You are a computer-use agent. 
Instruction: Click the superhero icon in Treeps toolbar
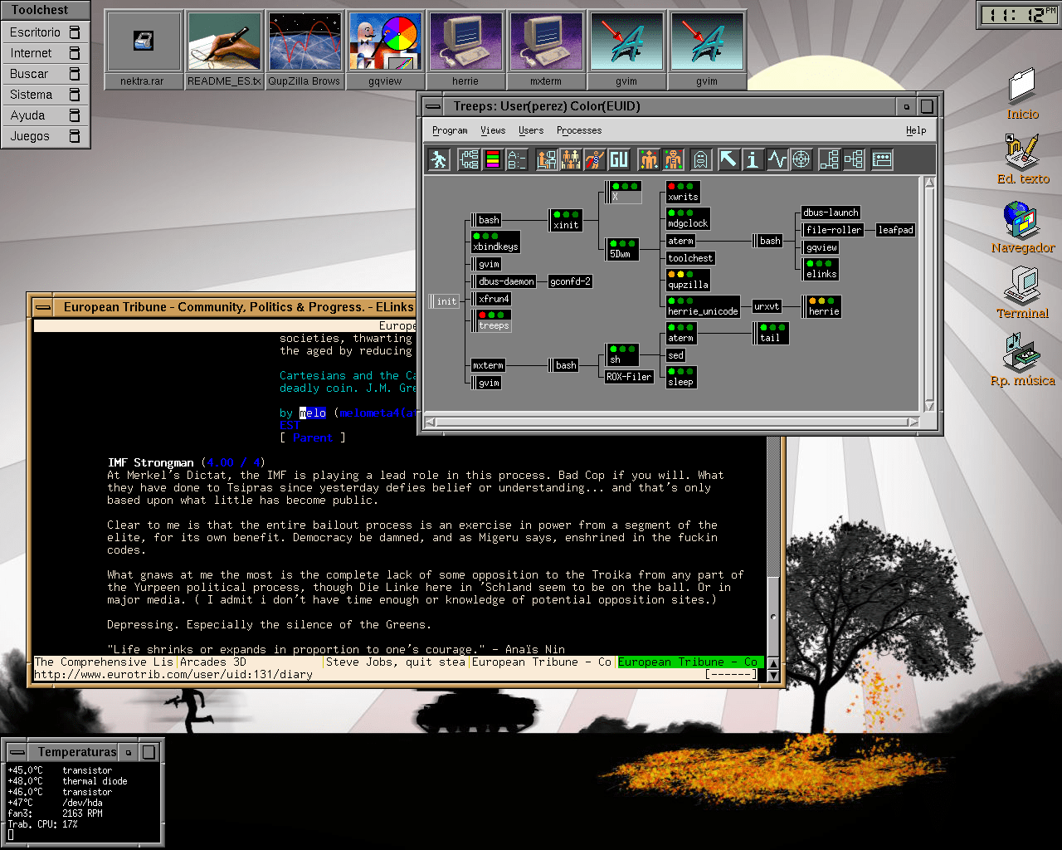click(595, 159)
